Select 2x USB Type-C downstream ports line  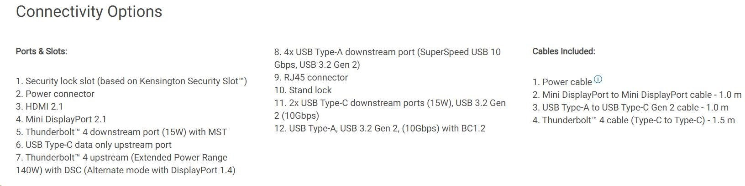(x=390, y=103)
